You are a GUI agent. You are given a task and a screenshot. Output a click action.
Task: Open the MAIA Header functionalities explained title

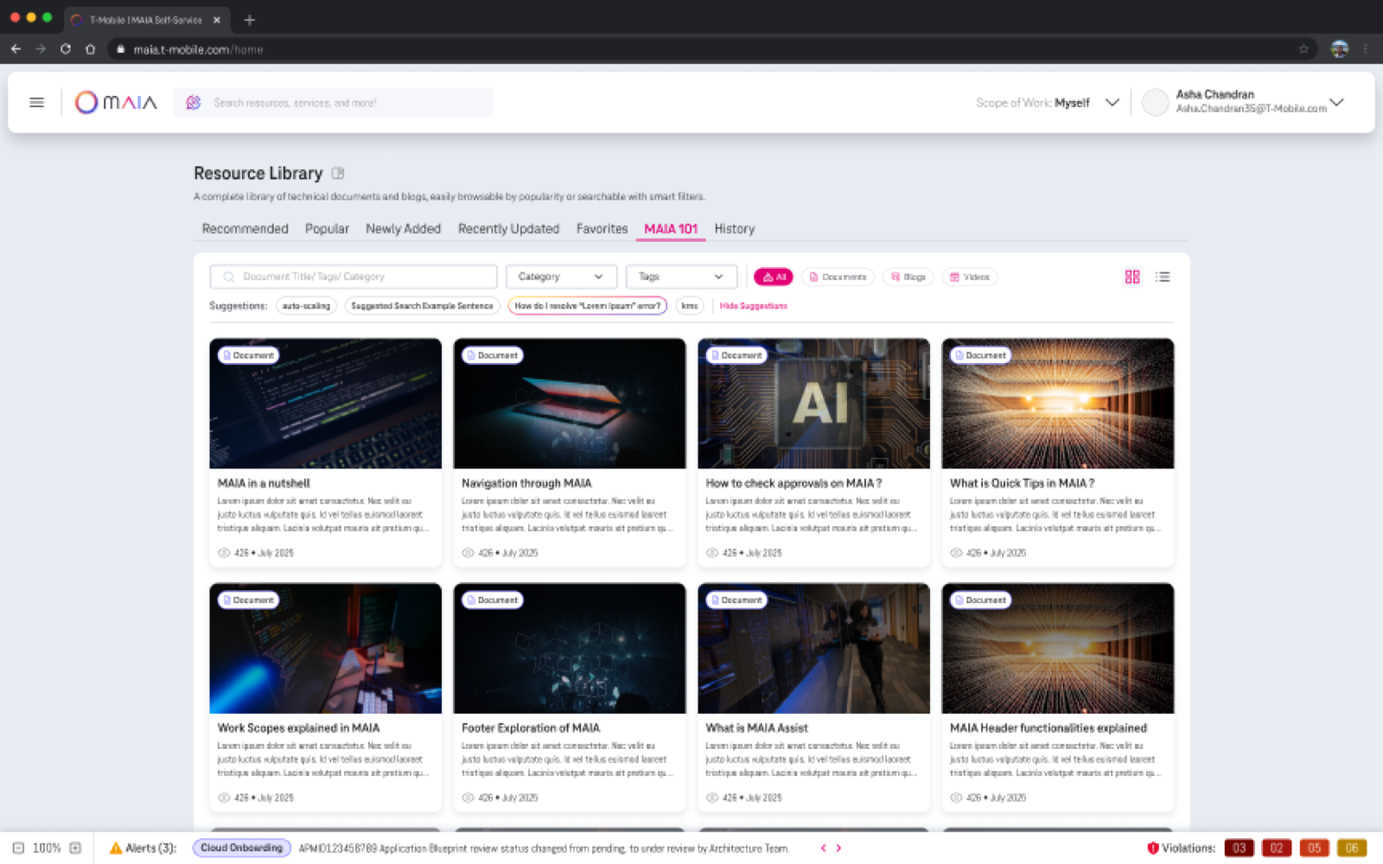(x=1048, y=728)
